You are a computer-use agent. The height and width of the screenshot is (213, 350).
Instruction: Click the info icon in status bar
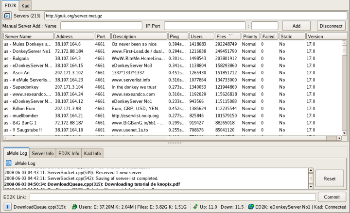[x=7, y=207]
